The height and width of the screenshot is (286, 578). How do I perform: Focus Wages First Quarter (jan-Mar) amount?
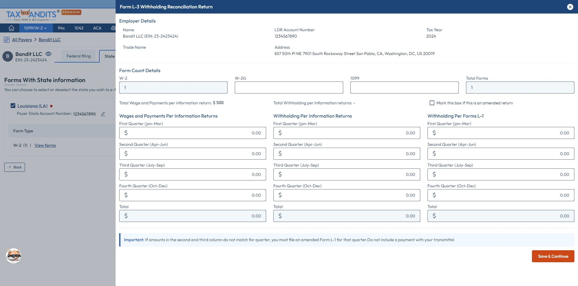193,133
